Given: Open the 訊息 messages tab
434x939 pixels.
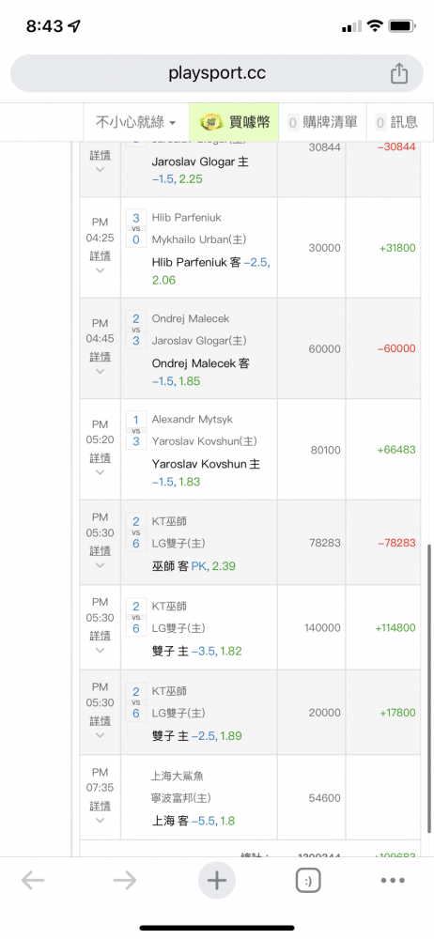Looking at the screenshot, I should [x=396, y=122].
